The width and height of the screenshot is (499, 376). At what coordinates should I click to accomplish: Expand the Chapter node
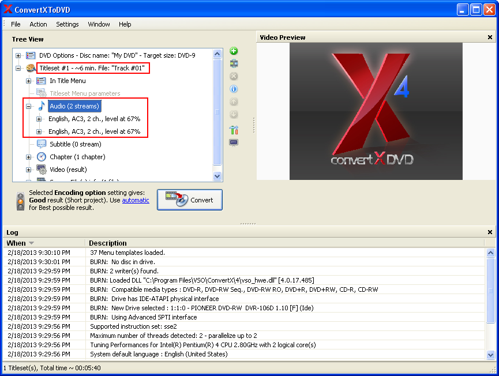click(29, 157)
